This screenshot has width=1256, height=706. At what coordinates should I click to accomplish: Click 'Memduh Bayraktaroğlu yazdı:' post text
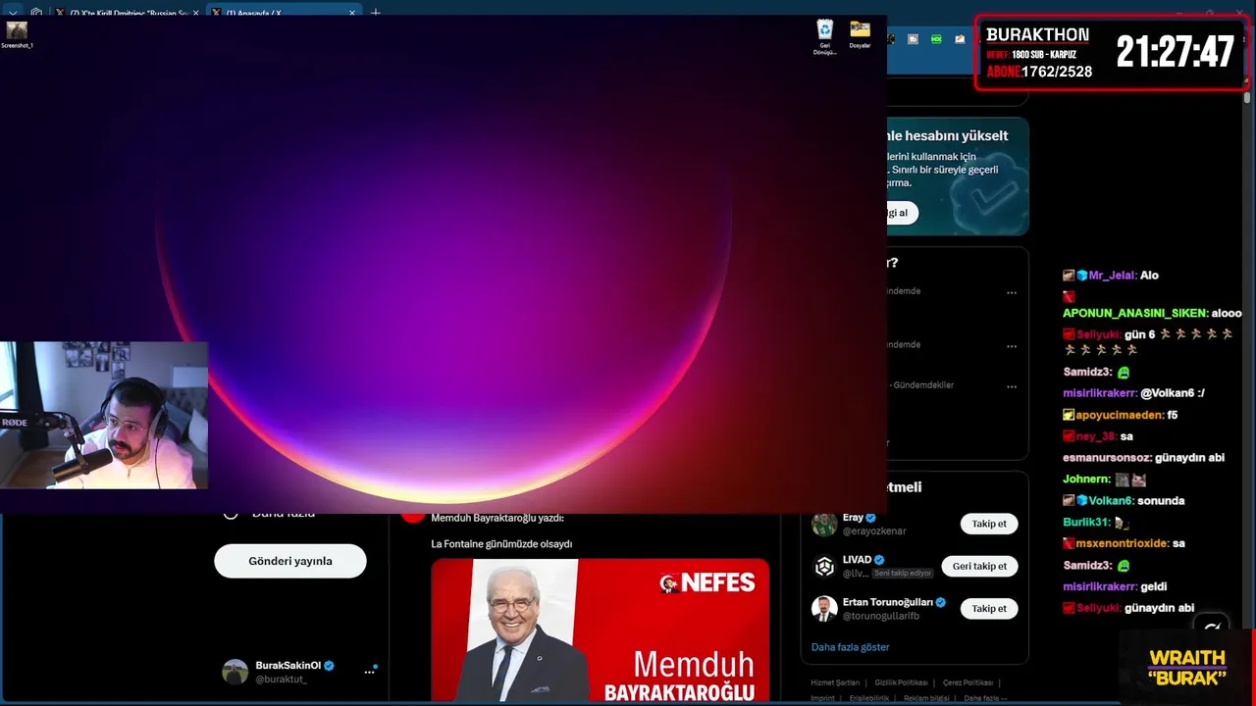pyautogui.click(x=497, y=518)
